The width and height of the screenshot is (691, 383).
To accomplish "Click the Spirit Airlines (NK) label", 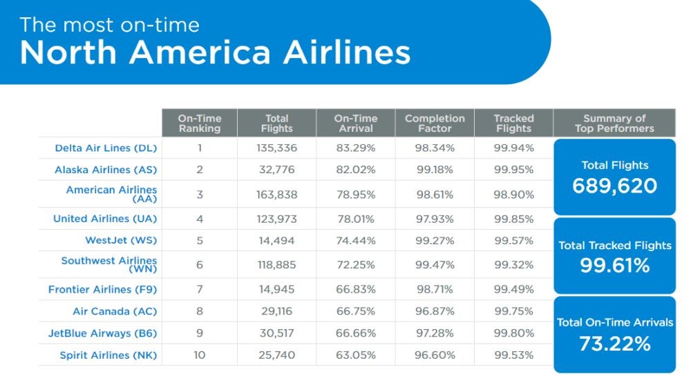I will pos(108,355).
